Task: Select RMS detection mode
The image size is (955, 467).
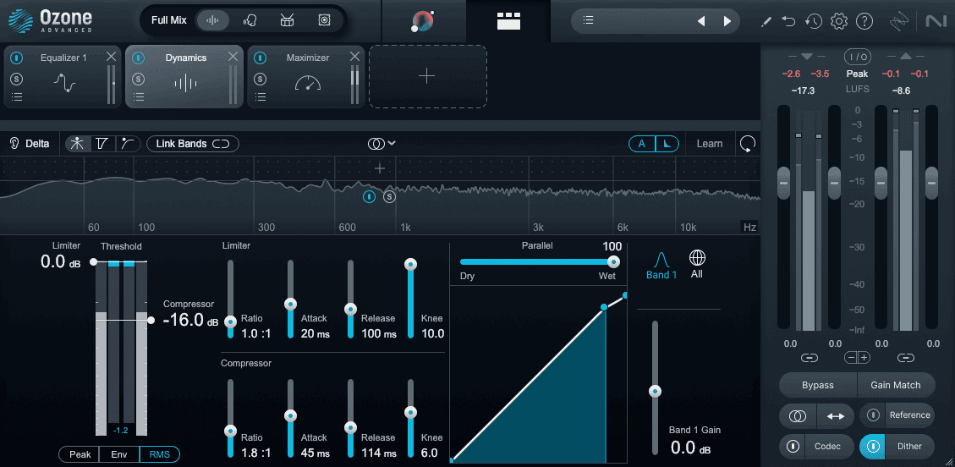Action: 160,454
